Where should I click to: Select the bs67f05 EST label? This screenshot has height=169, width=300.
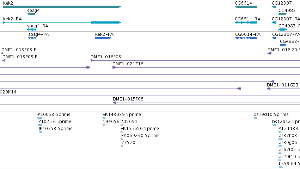click(x=289, y=150)
